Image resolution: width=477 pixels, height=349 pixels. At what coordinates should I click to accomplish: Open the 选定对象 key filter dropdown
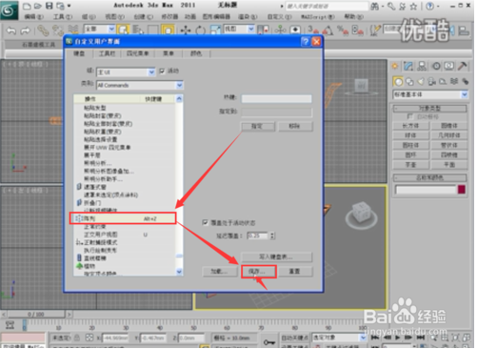[x=339, y=338]
